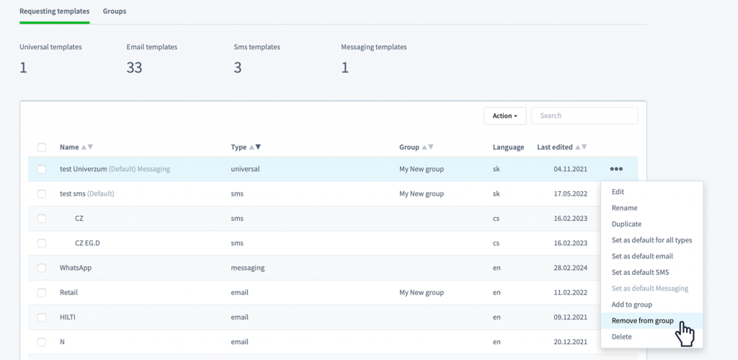
Task: Sort by Type column arrows
Action: [x=254, y=147]
